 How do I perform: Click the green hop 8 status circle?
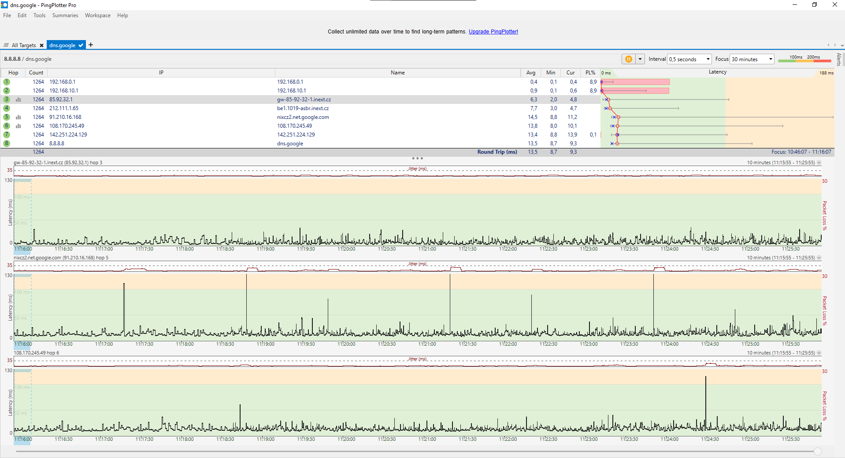click(7, 144)
